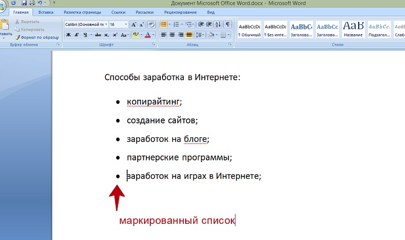Click the borders icon
405x240 pixels.
pyautogui.click(x=223, y=35)
